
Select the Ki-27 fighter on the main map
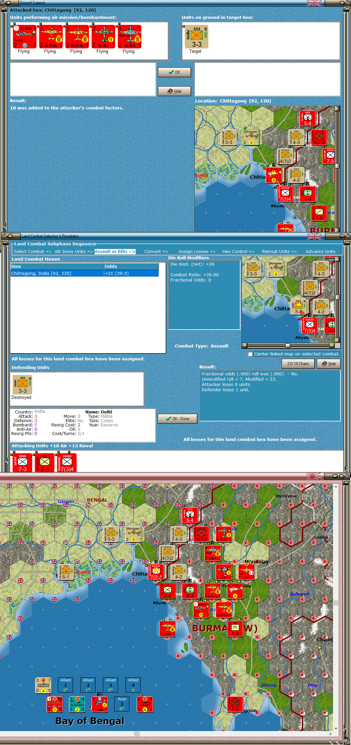(235, 590)
